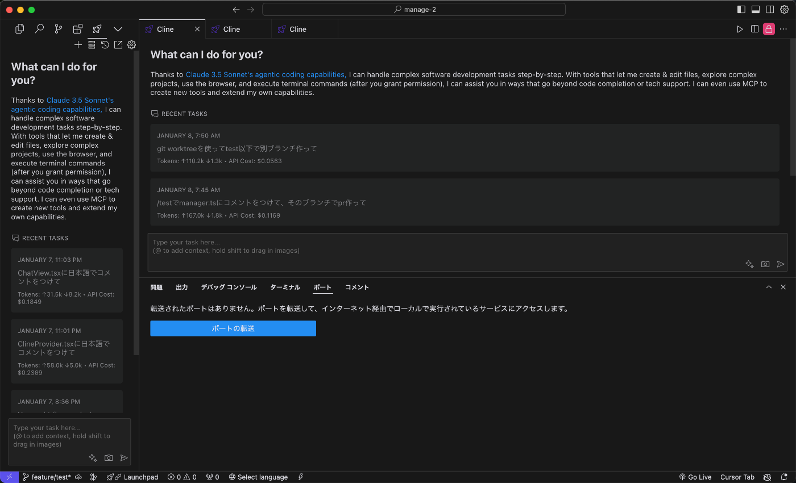
Task: Click the ポートの転送 button
Action: point(233,328)
